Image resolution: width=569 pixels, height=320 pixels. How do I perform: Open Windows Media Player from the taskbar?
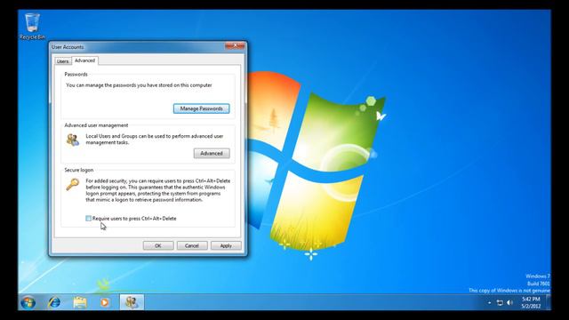pyautogui.click(x=105, y=302)
